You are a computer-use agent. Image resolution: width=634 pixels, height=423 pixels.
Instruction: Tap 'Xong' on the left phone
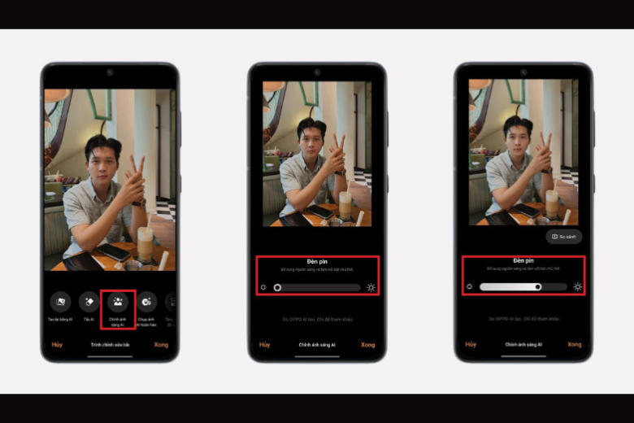(x=161, y=344)
